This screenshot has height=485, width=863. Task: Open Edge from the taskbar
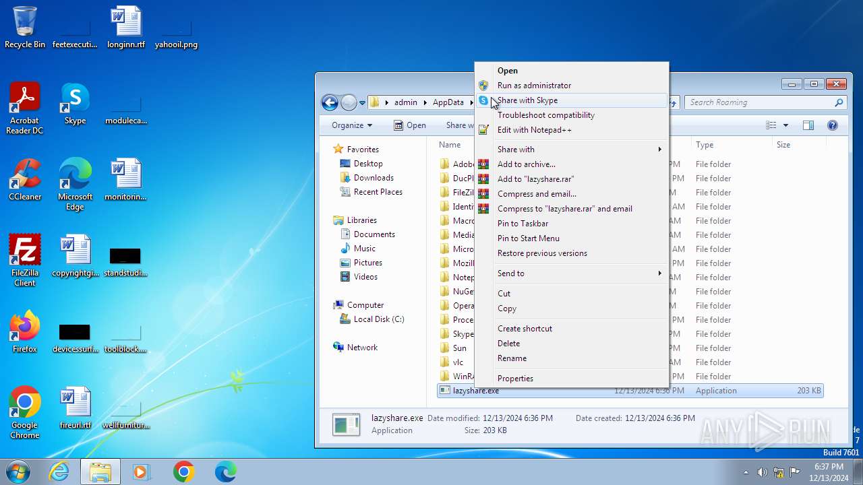225,472
